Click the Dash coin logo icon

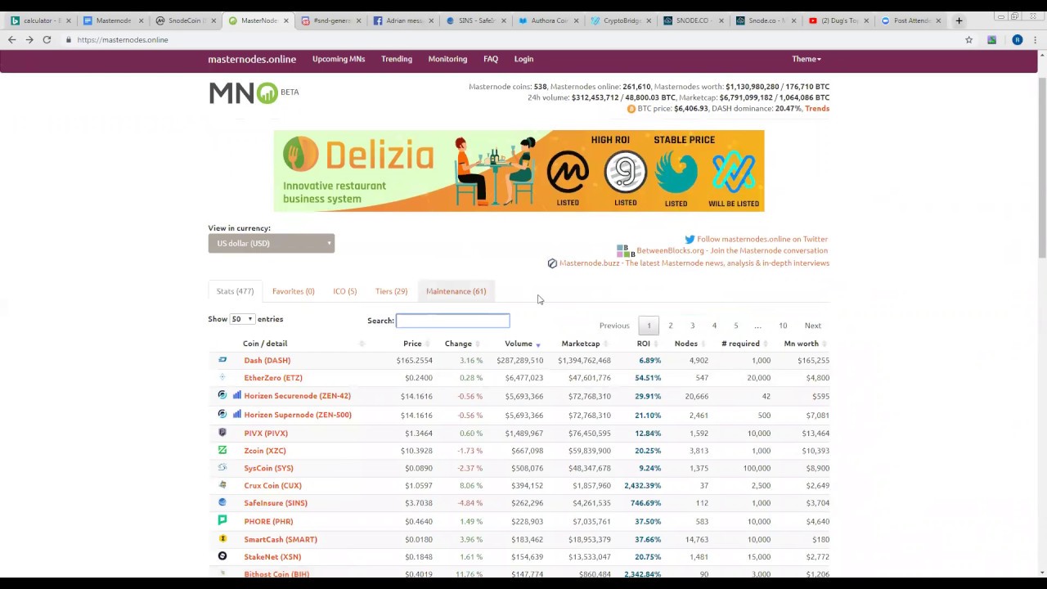click(x=222, y=360)
